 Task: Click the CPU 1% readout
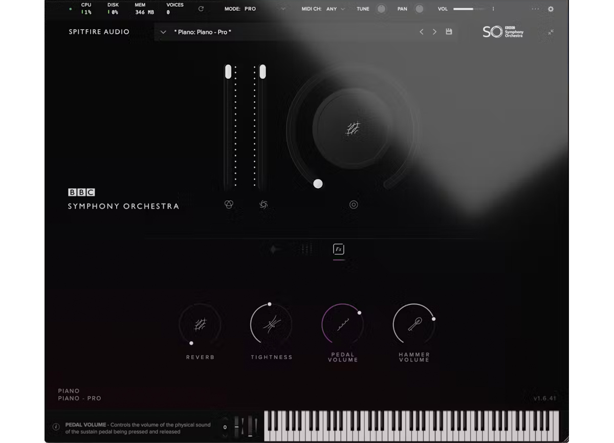86,12
